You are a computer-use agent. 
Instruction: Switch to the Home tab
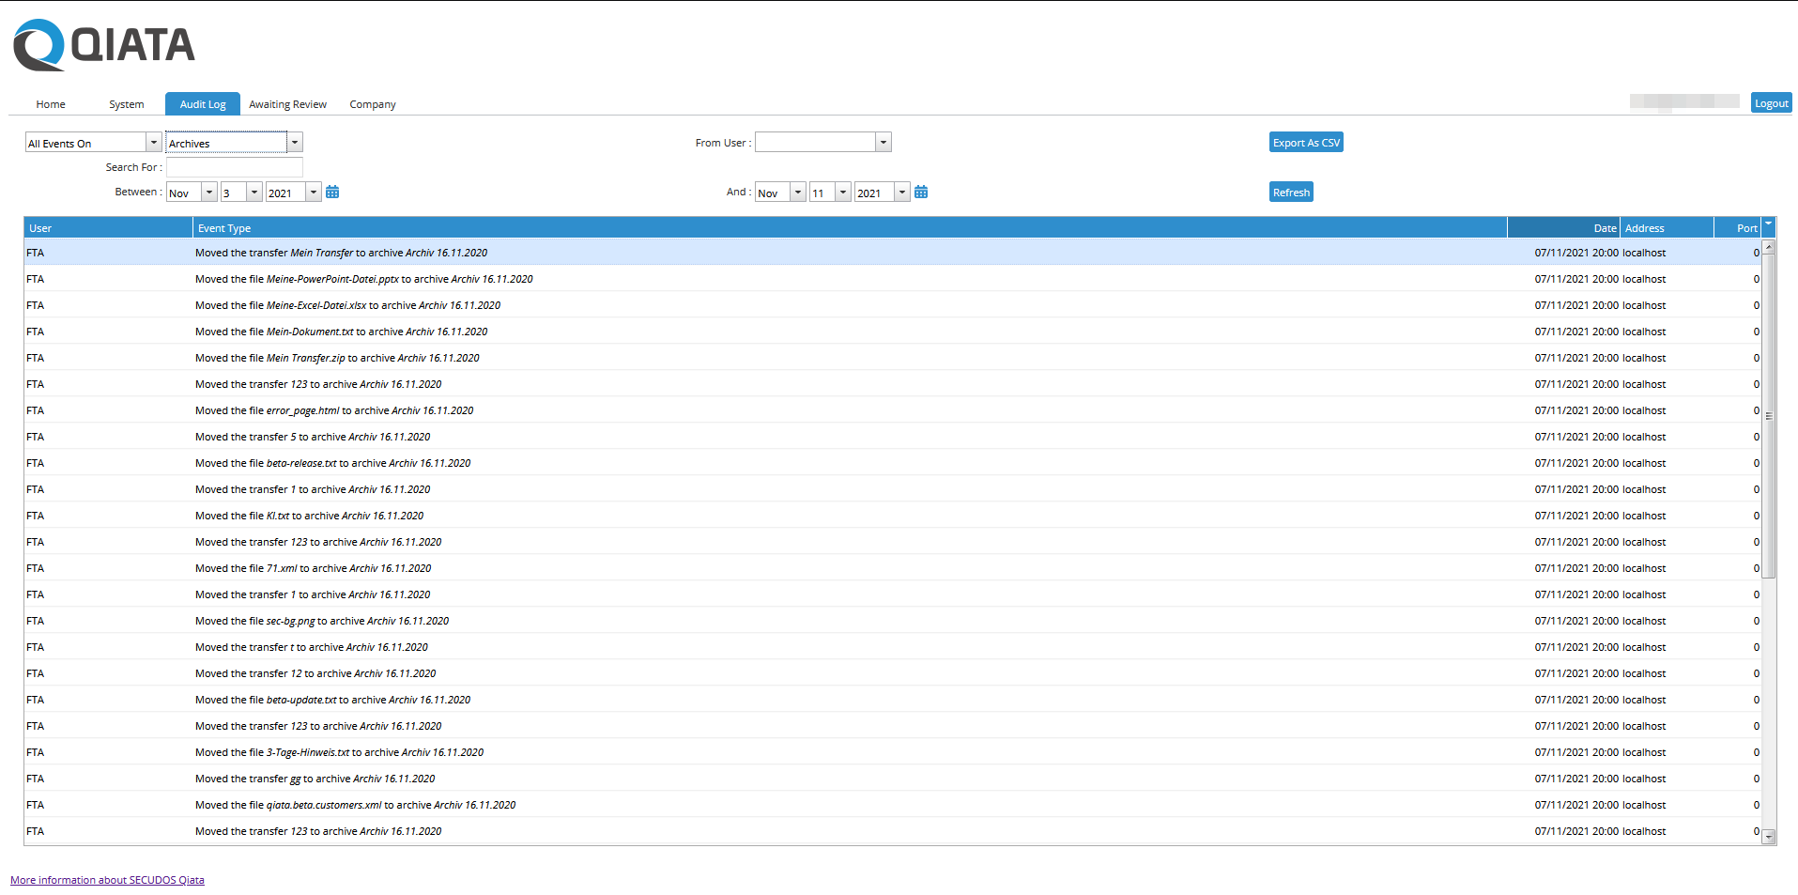click(50, 103)
